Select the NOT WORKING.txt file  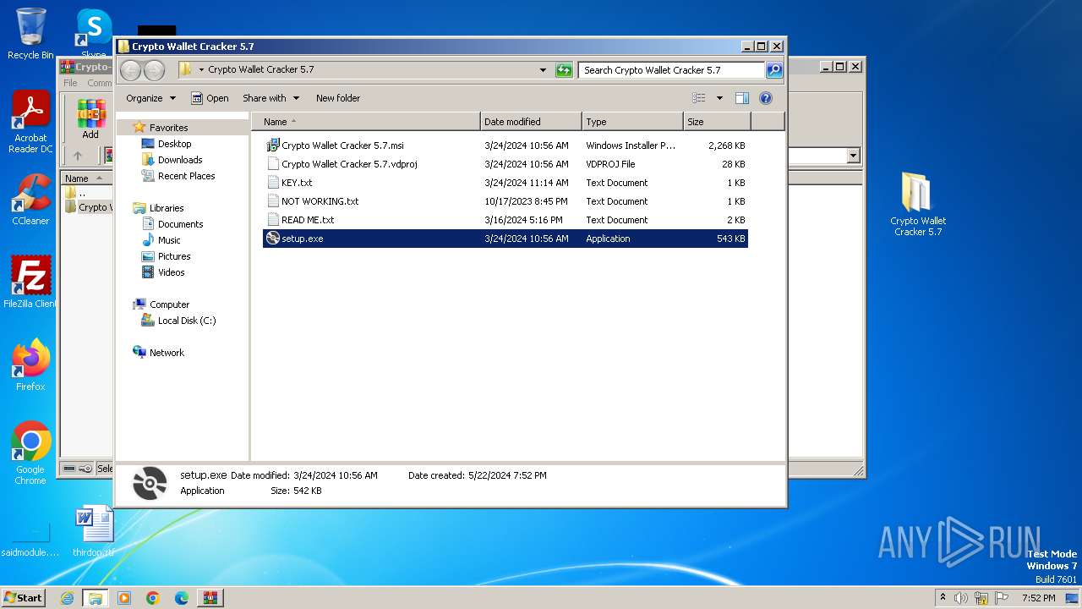point(320,201)
